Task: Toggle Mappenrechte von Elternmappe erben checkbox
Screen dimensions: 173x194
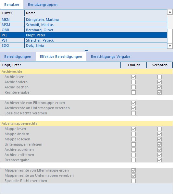Action: 133,170
